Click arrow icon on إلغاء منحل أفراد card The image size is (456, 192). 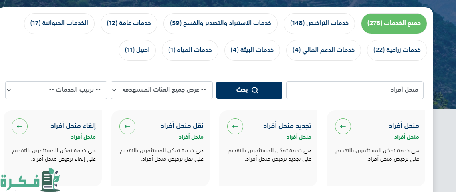[20, 126]
